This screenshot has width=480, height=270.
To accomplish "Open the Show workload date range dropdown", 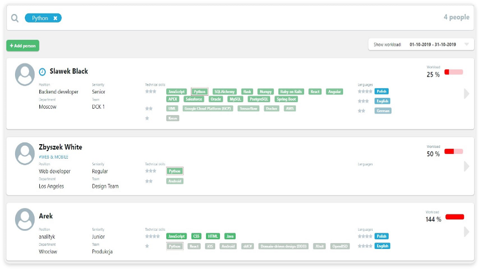I will [x=467, y=44].
